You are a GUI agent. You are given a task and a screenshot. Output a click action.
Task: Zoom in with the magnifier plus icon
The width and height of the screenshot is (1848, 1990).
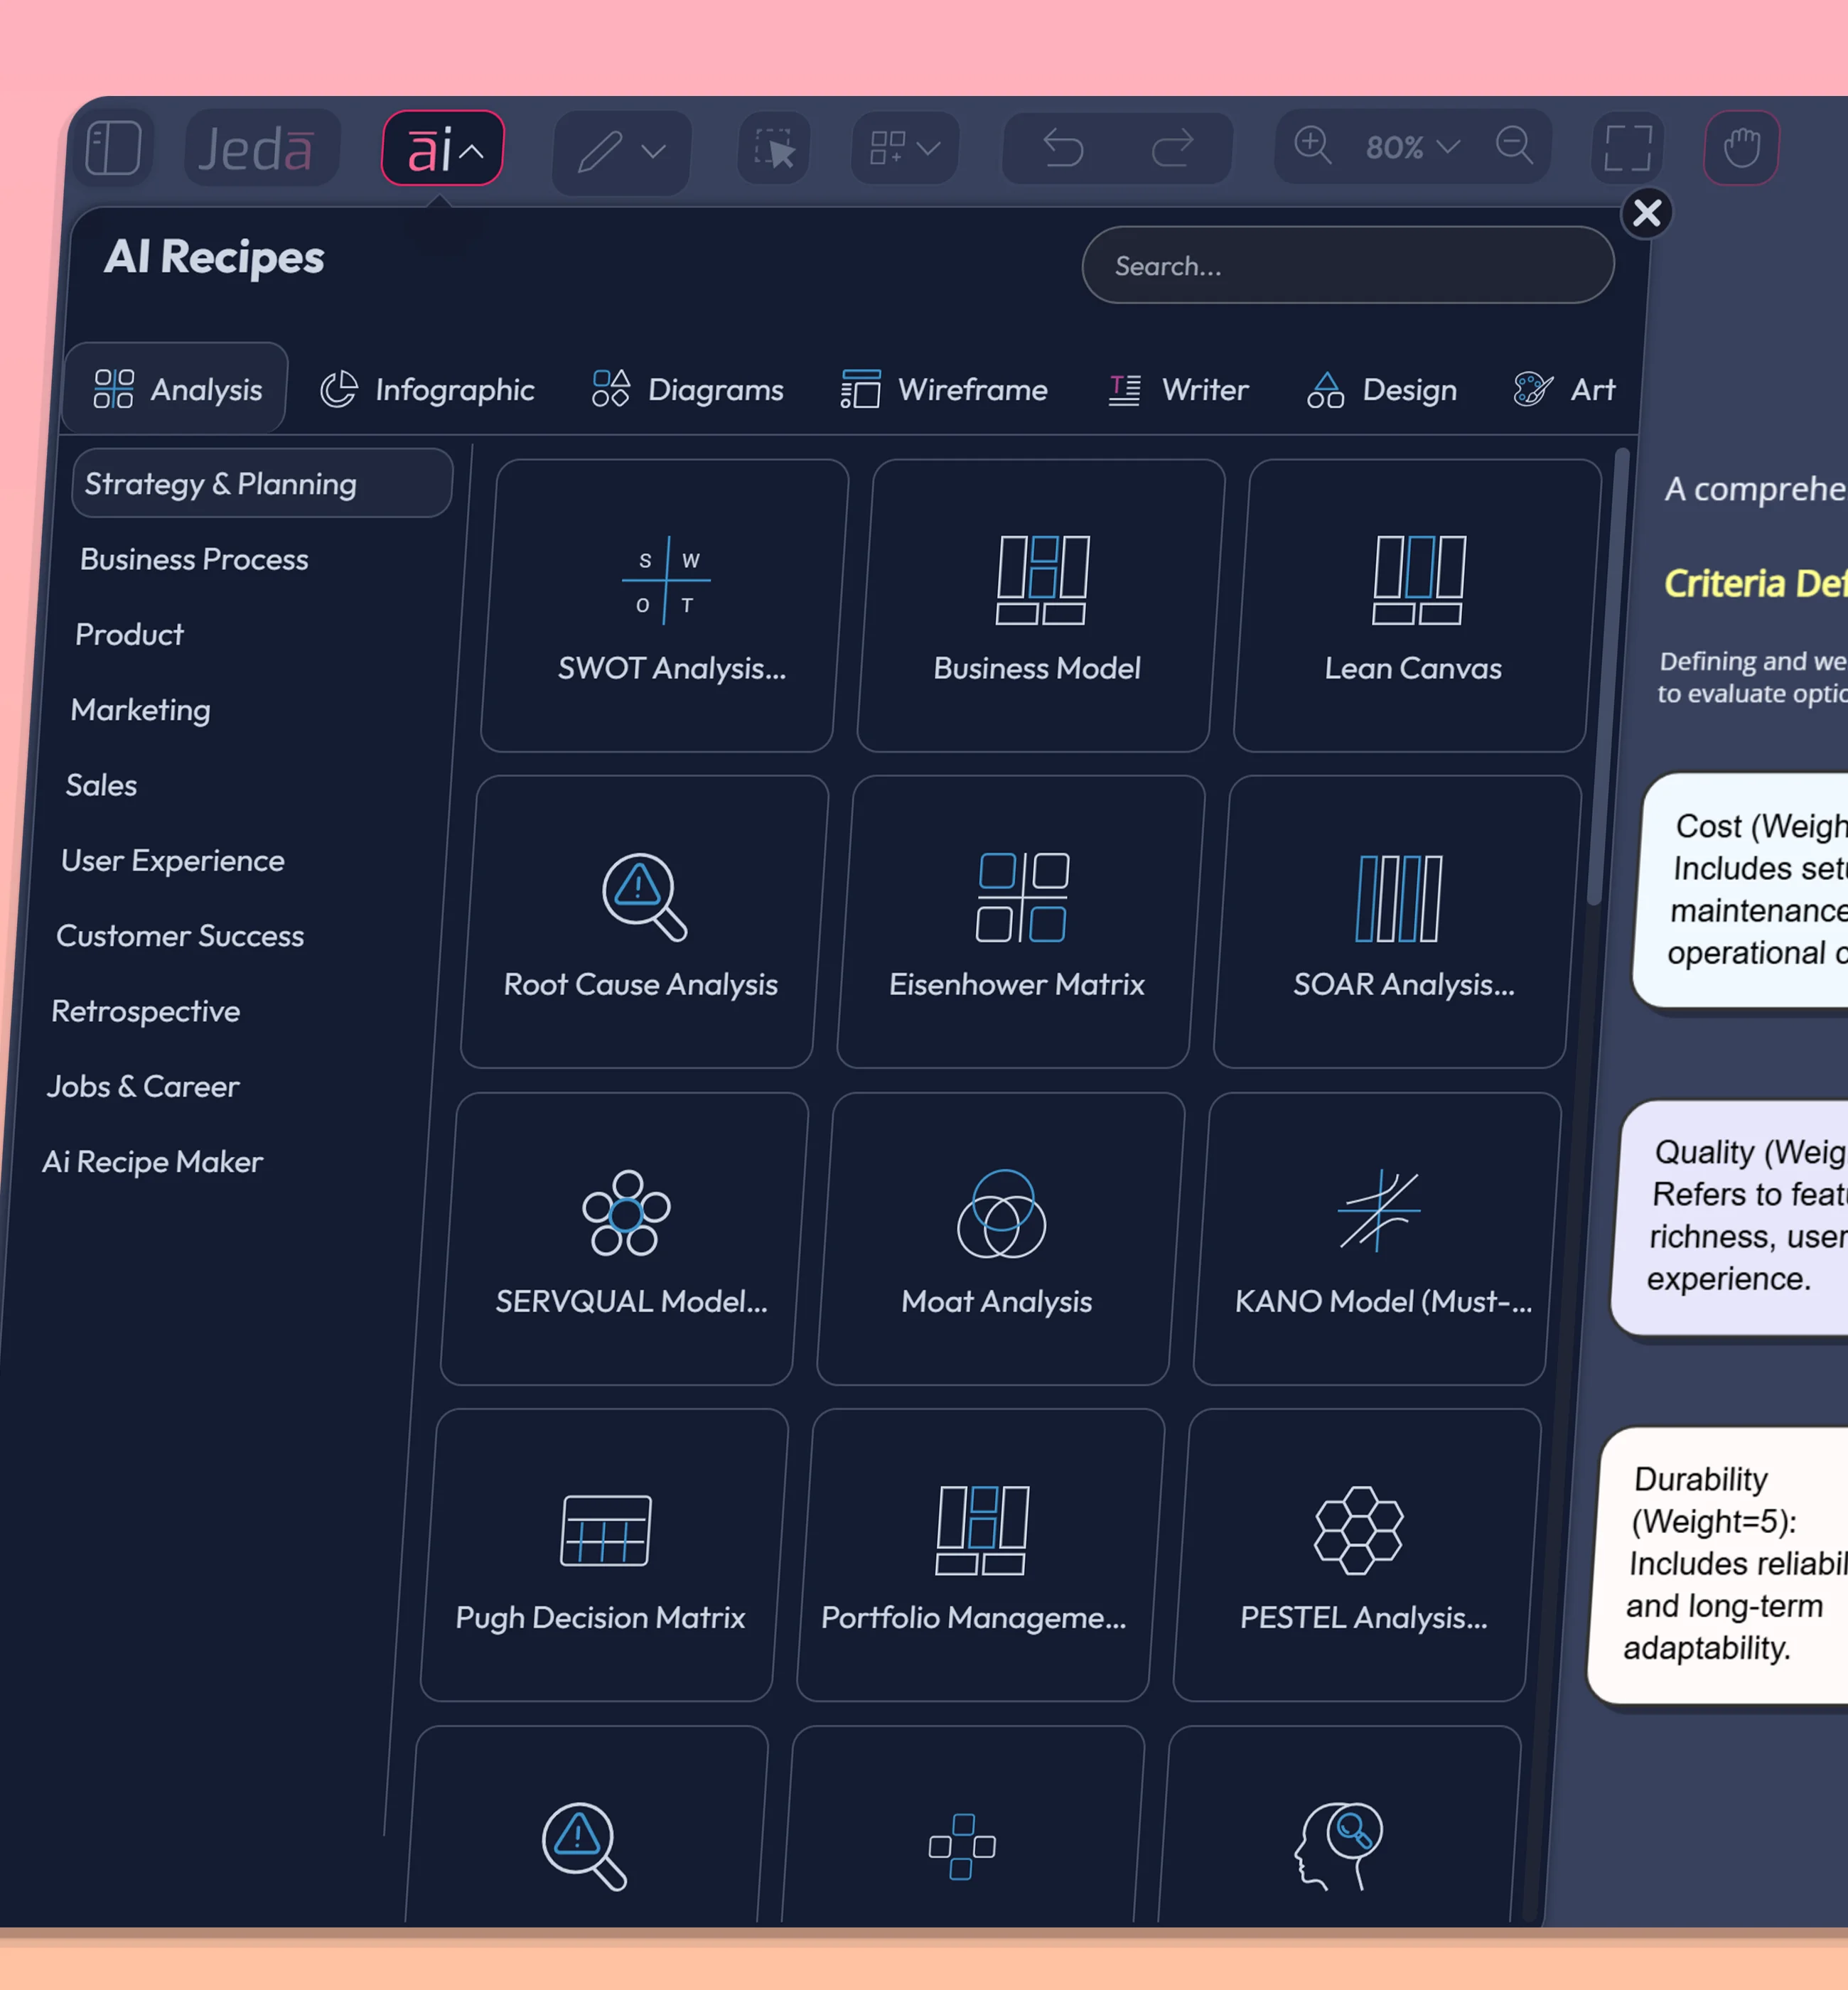coord(1313,146)
